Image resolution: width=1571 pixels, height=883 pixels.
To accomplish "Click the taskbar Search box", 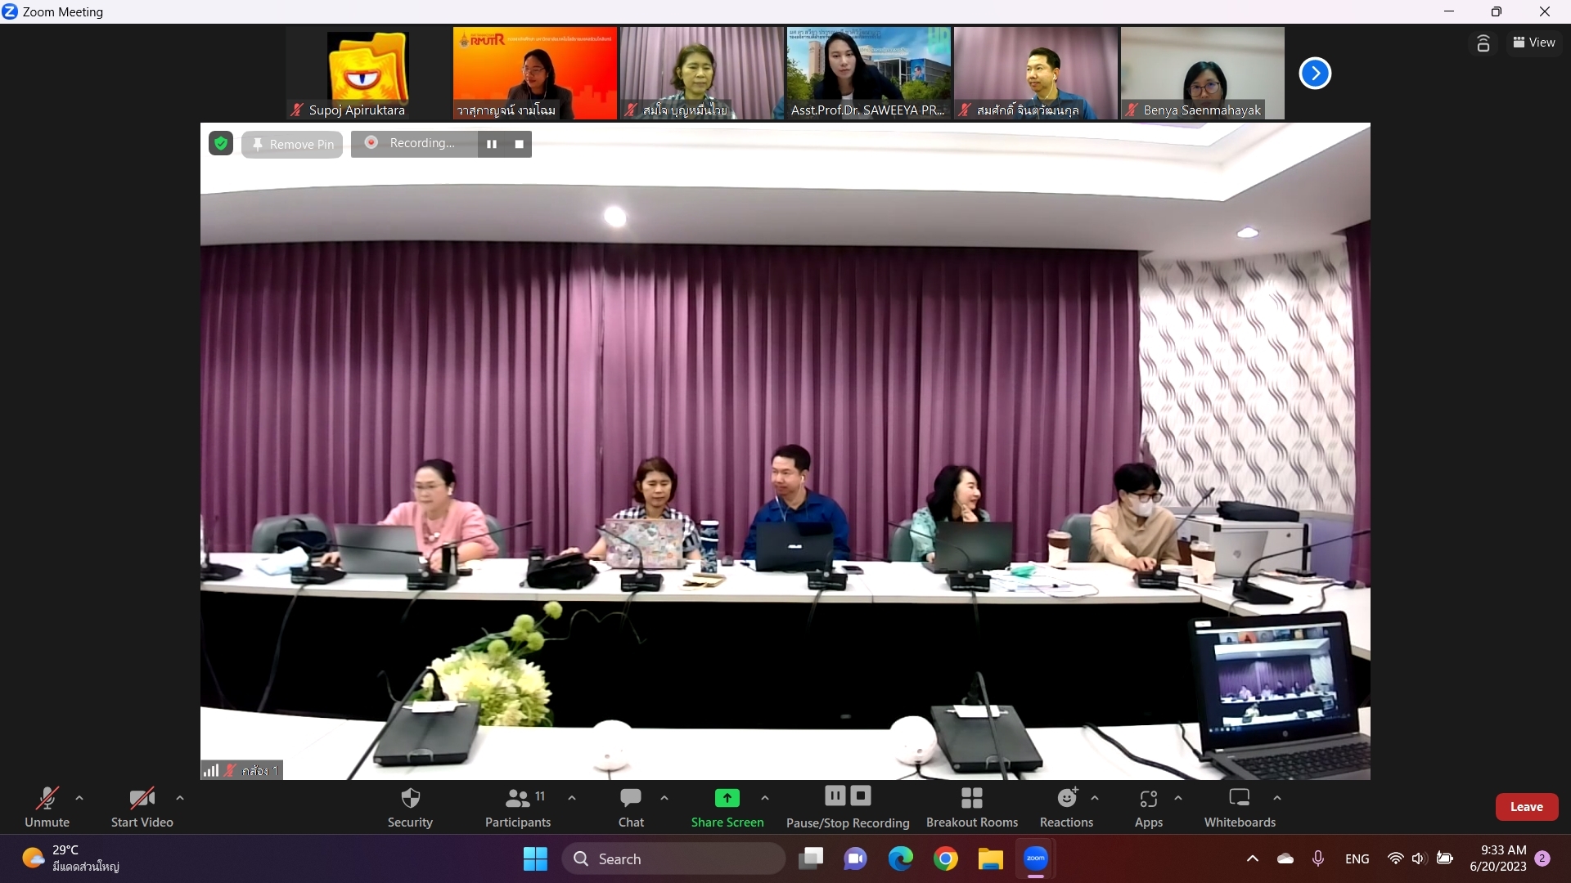I will 673,858.
